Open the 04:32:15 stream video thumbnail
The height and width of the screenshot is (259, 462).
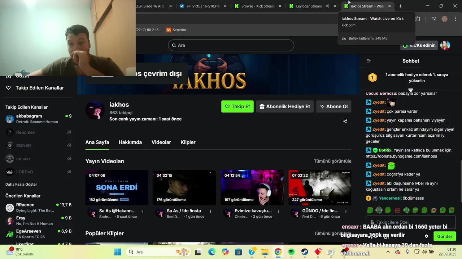[184, 187]
